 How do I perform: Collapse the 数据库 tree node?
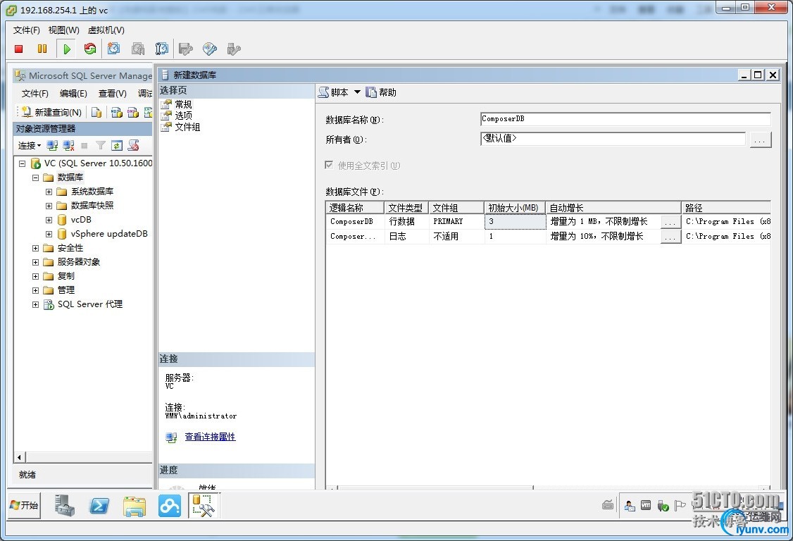35,177
